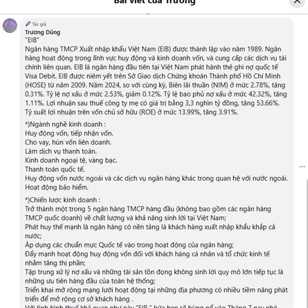Click the pencil author badge icon
Image resolution: width=308 pixels, height=308 pixels.
28,24
